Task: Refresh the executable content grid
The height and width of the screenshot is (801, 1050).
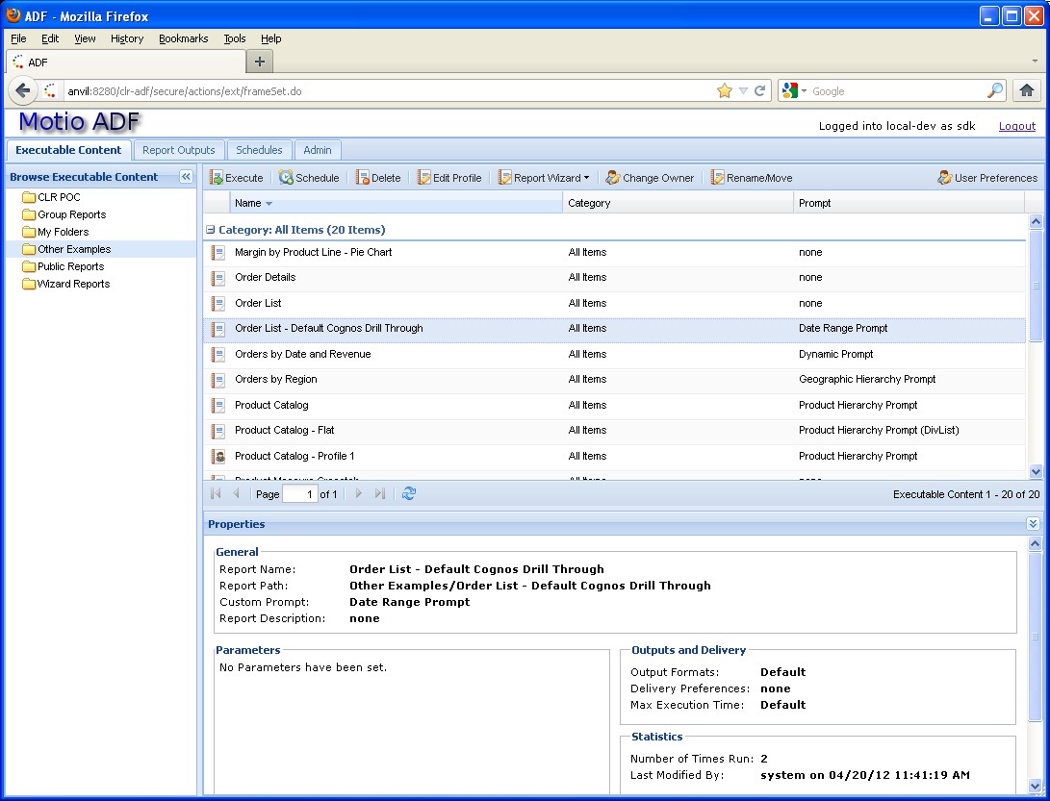Action: pos(408,494)
